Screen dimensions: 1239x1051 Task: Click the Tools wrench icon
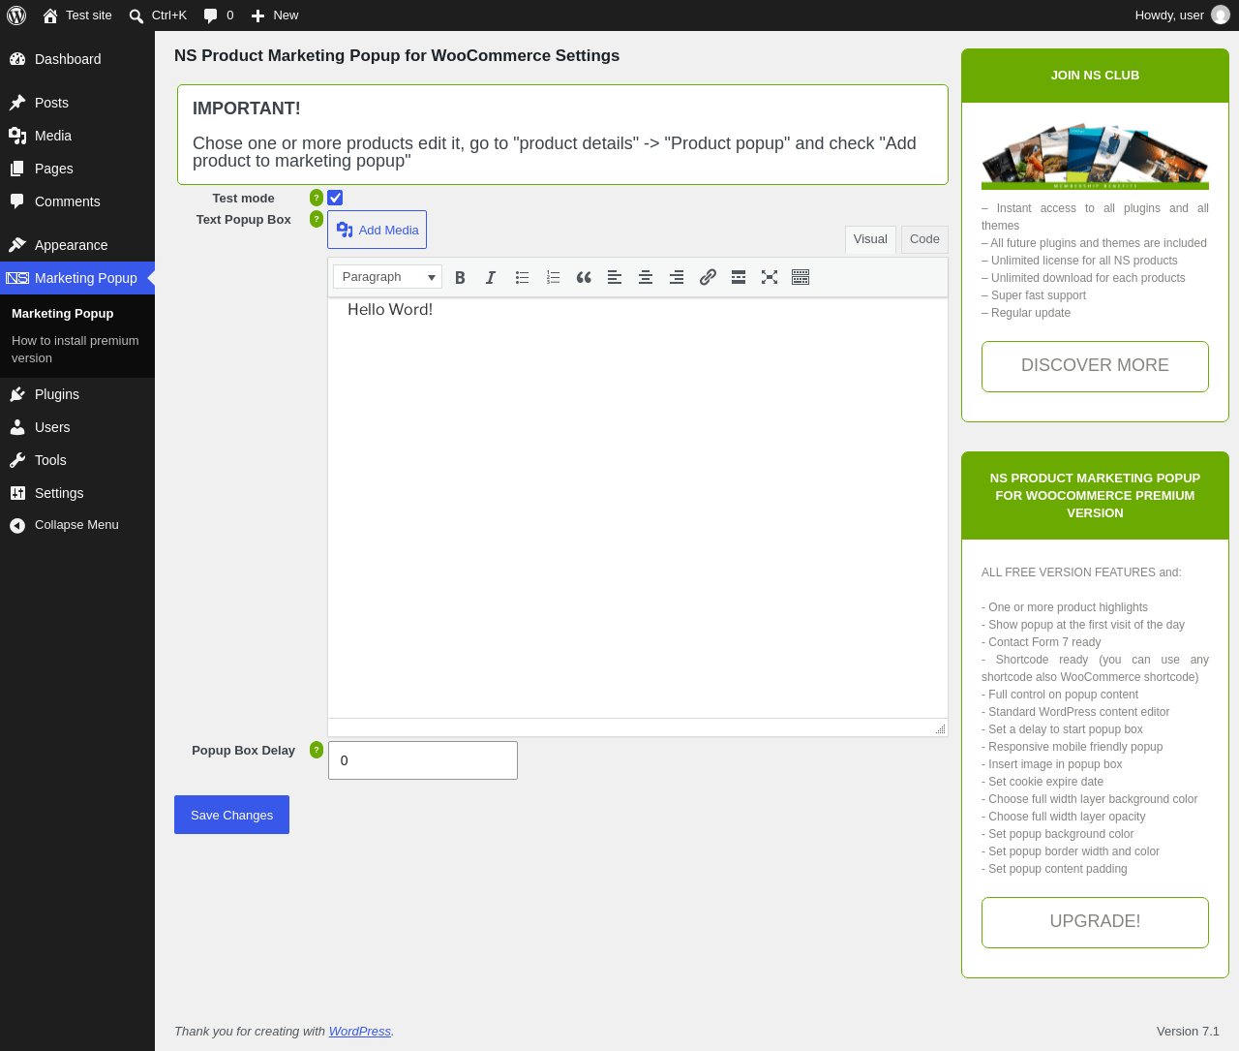pyautogui.click(x=17, y=460)
